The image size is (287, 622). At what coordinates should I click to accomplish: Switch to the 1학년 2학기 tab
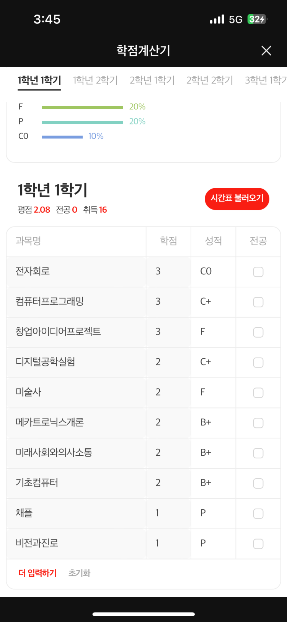pos(95,80)
